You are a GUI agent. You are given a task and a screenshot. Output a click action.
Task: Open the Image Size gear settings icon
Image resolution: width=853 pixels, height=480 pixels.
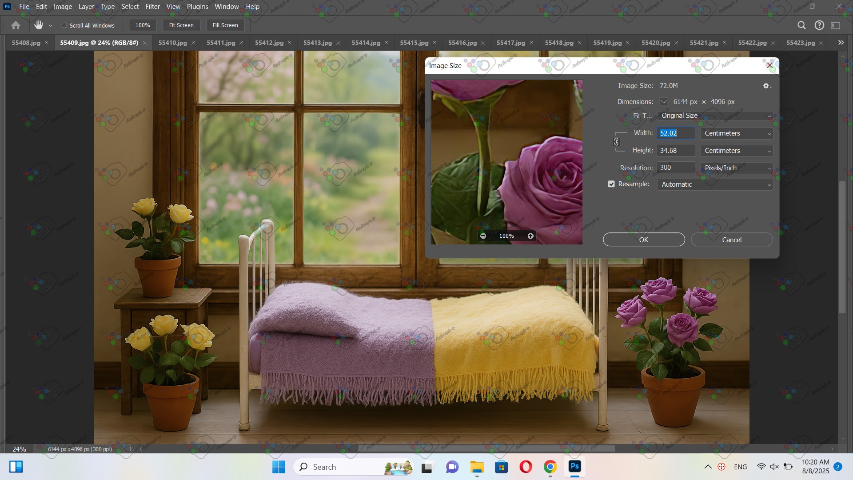(766, 86)
